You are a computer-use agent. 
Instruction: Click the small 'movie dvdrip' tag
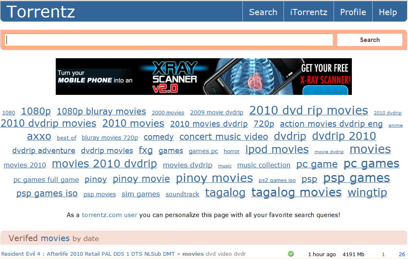point(329,151)
